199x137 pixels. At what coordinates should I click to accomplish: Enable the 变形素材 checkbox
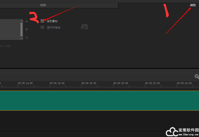tap(42, 21)
